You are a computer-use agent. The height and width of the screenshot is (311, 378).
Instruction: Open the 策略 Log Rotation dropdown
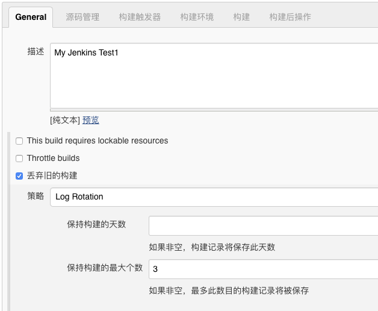[214, 197]
